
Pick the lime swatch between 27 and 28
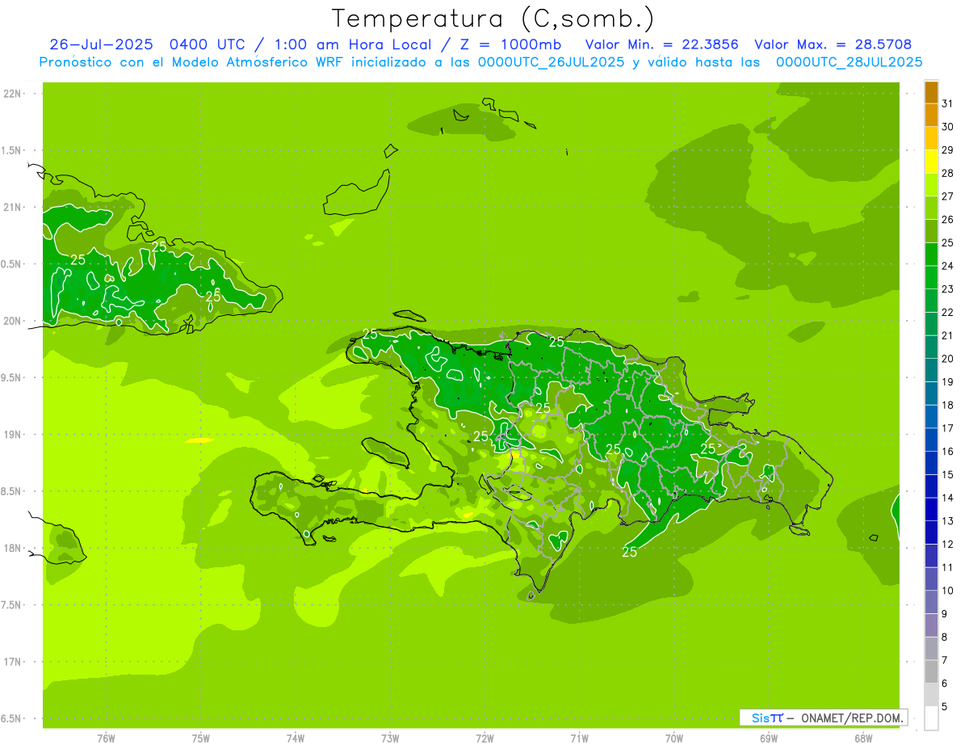pyautogui.click(x=931, y=185)
